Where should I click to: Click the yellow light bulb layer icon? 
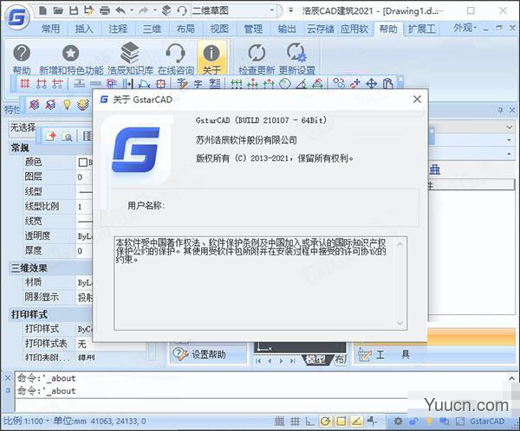67,105
